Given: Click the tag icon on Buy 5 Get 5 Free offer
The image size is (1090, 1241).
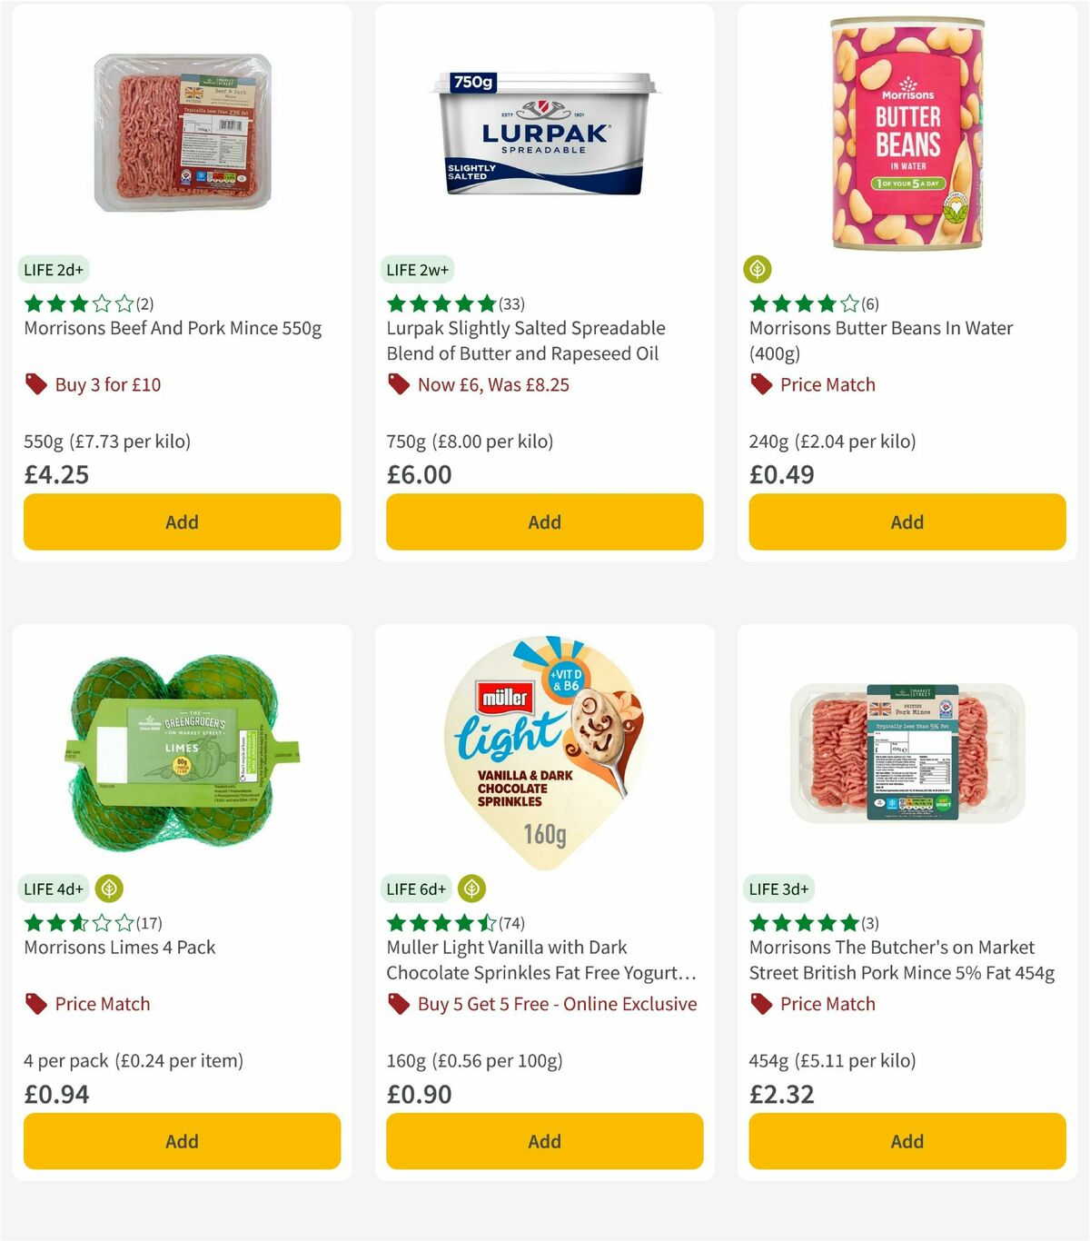Looking at the screenshot, I should (398, 1004).
